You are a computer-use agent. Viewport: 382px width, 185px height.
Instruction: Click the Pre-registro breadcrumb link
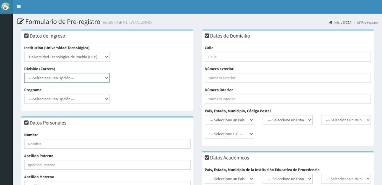click(369, 23)
